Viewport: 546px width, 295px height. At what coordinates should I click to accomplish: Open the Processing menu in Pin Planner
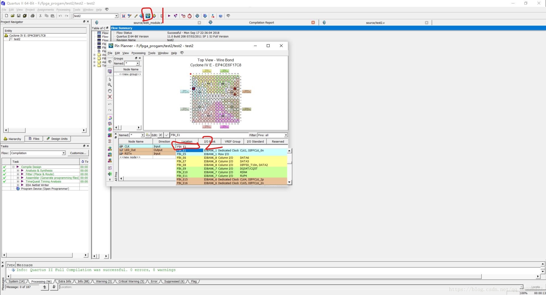pos(138,53)
